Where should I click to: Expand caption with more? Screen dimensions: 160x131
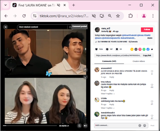[150, 38]
